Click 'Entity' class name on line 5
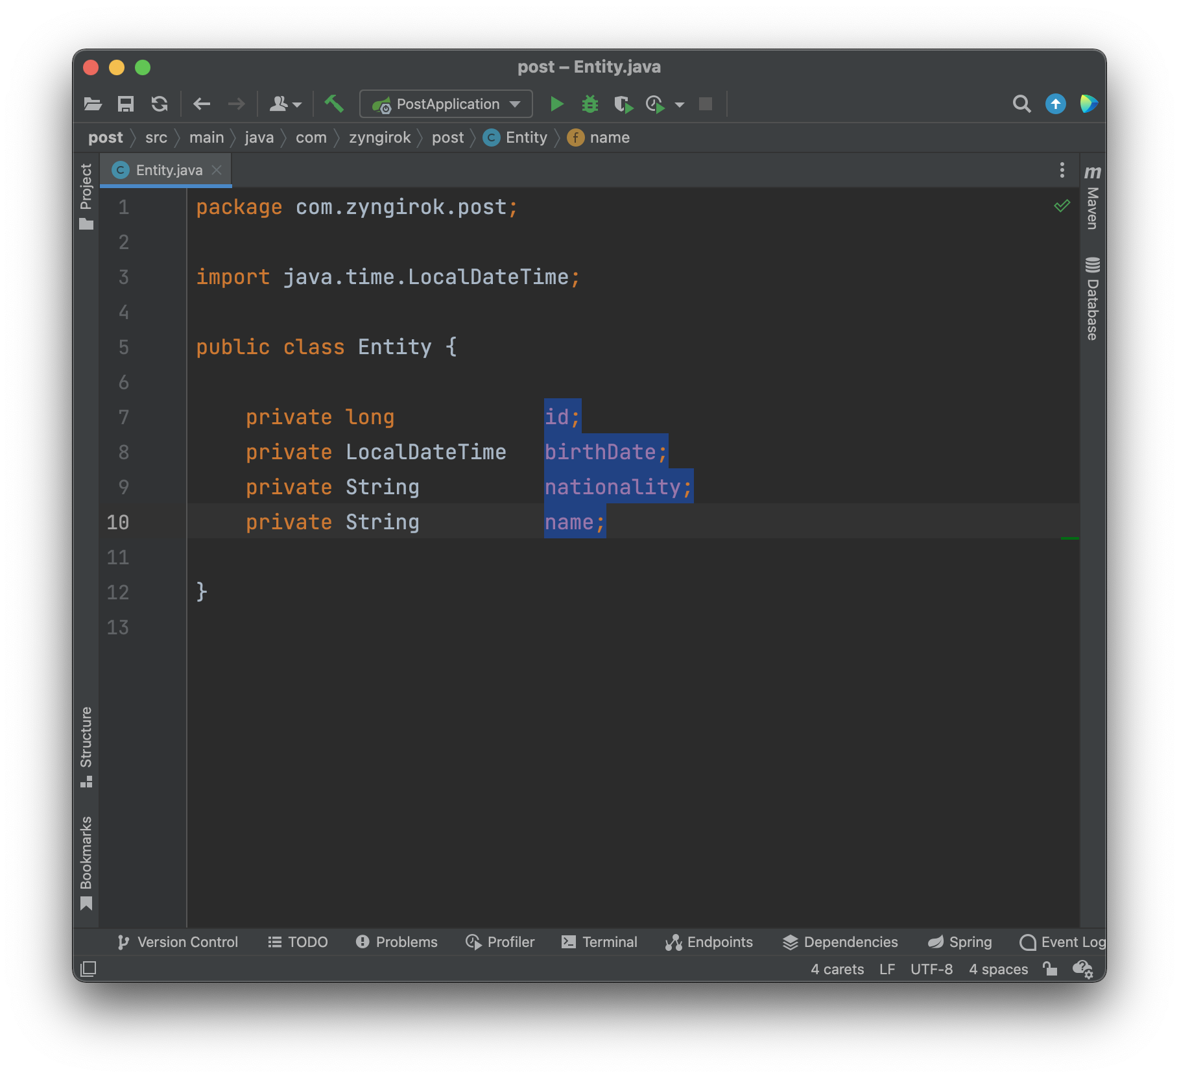Image resolution: width=1179 pixels, height=1078 pixels. coord(394,347)
